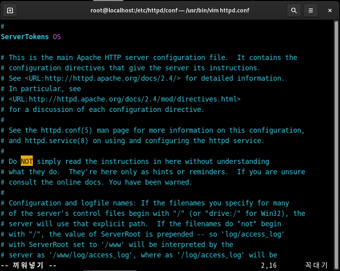
Task: Click '/www' in ServerRoot set line
Action: coord(113,245)
